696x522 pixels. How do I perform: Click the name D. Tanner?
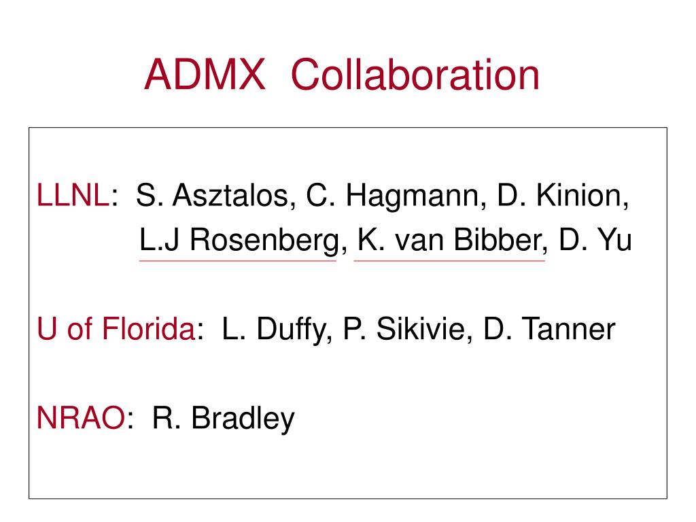[549, 329]
